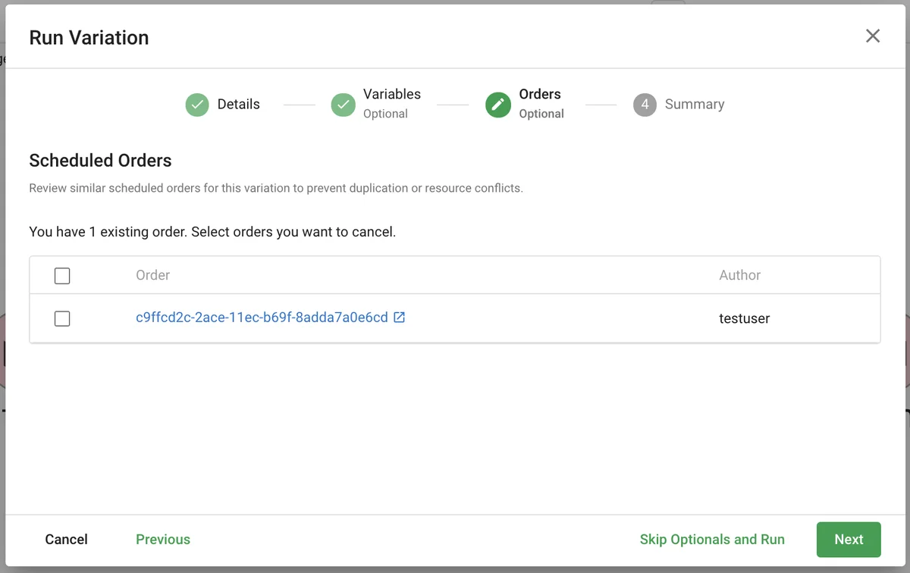Click the green checkmark icon beside Details
Image resolution: width=910 pixels, height=573 pixels.
197,105
